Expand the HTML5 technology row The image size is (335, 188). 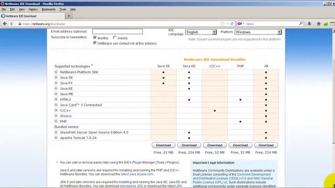pyautogui.click(x=56, y=99)
